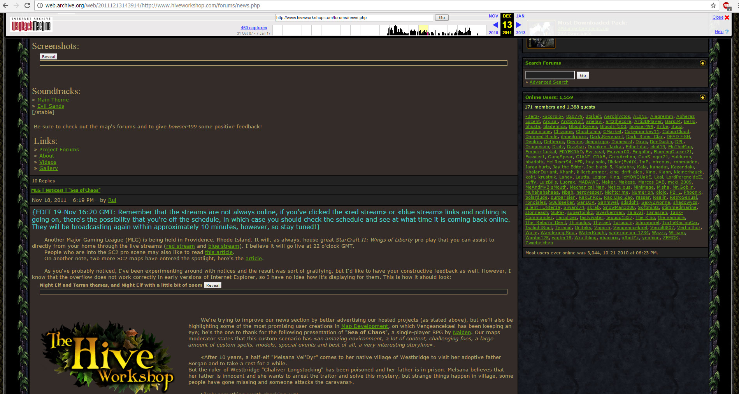Reload the page with refresh icon

(x=27, y=5)
